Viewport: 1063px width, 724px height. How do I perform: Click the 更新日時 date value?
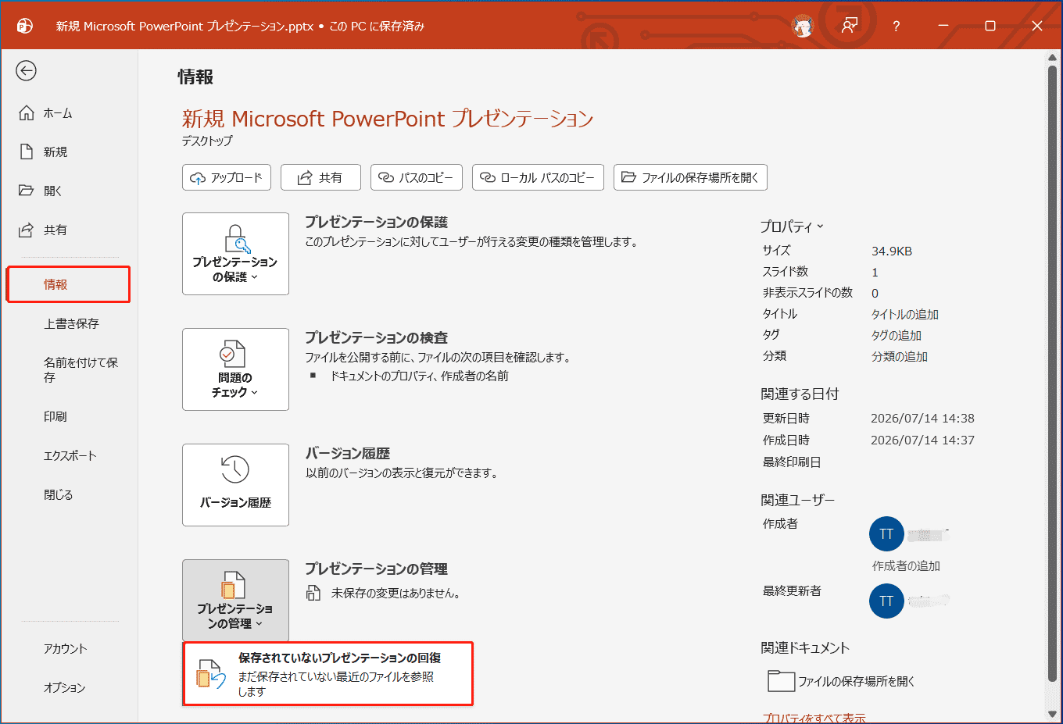coord(922,419)
